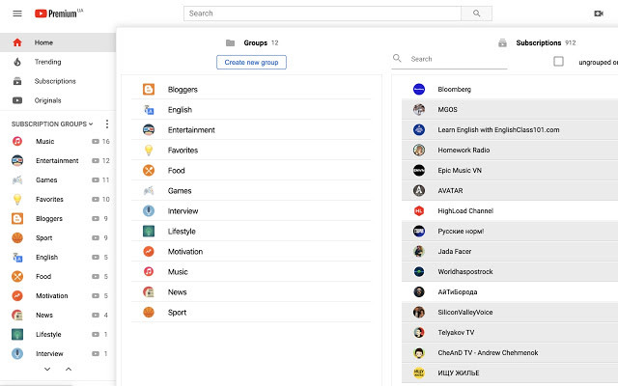Click the Favorites lightbulb icon in sidebar
The image size is (618, 386).
(x=17, y=200)
